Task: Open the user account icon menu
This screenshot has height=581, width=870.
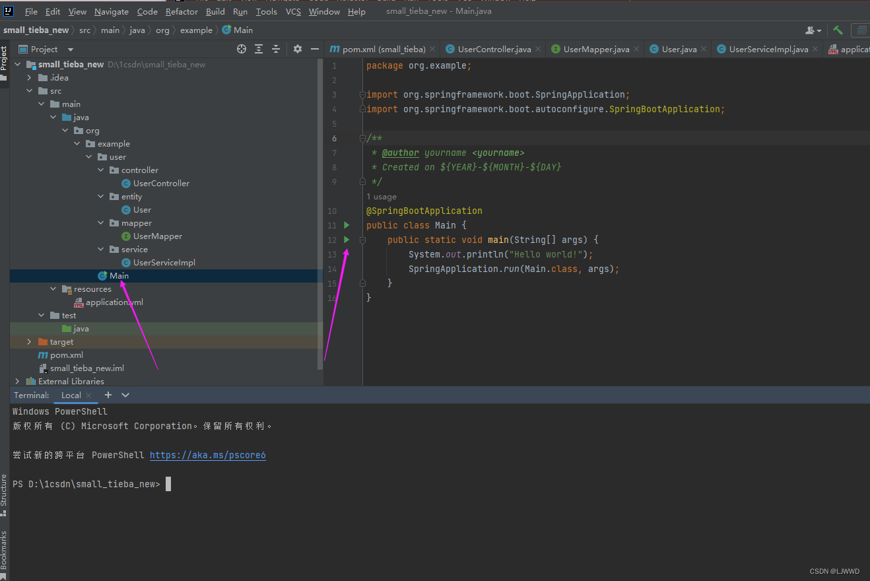Action: click(813, 30)
